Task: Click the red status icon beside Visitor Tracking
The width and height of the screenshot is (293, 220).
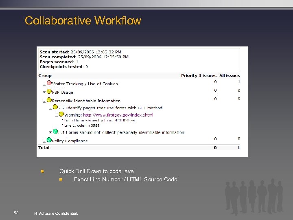Action: [49, 82]
